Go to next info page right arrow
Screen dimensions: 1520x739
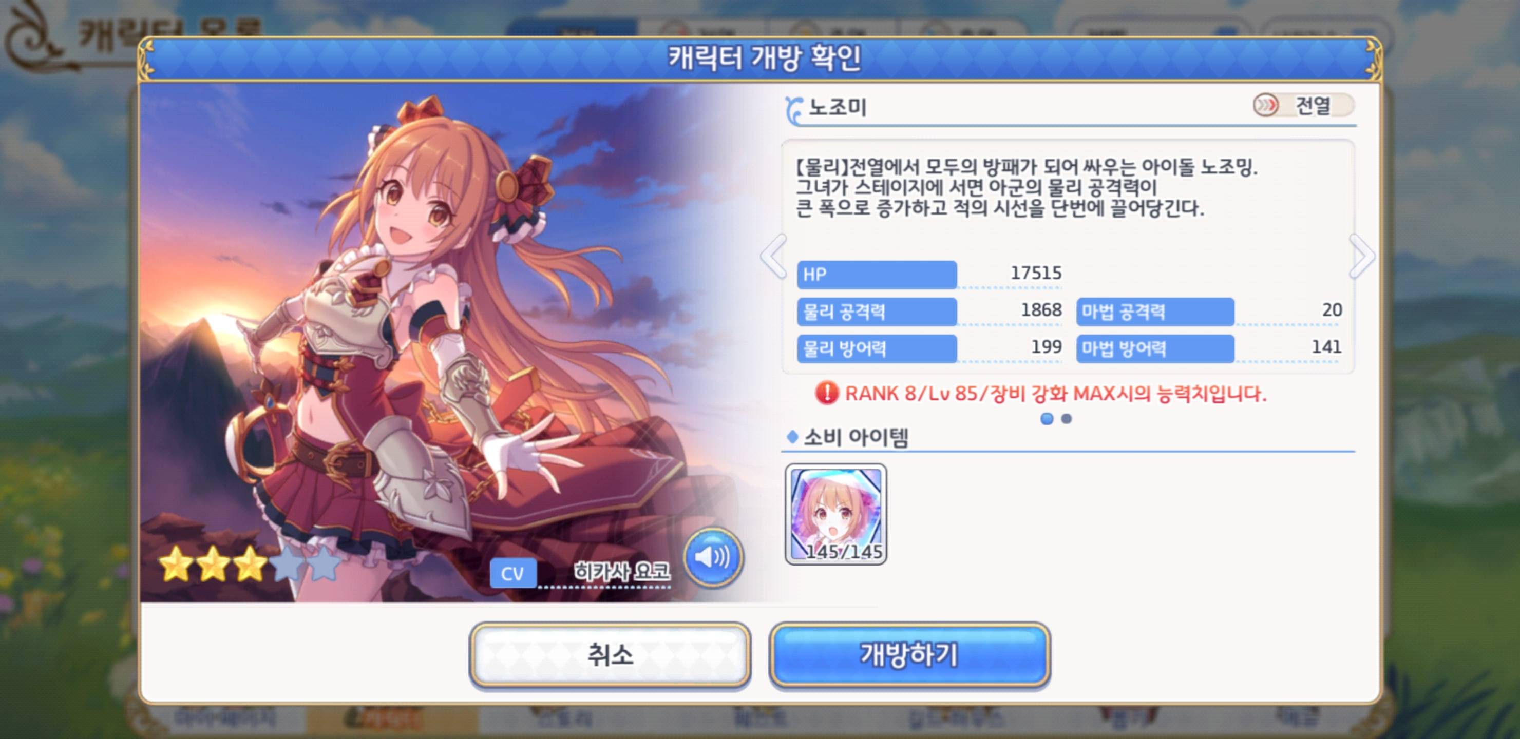pyautogui.click(x=1361, y=256)
